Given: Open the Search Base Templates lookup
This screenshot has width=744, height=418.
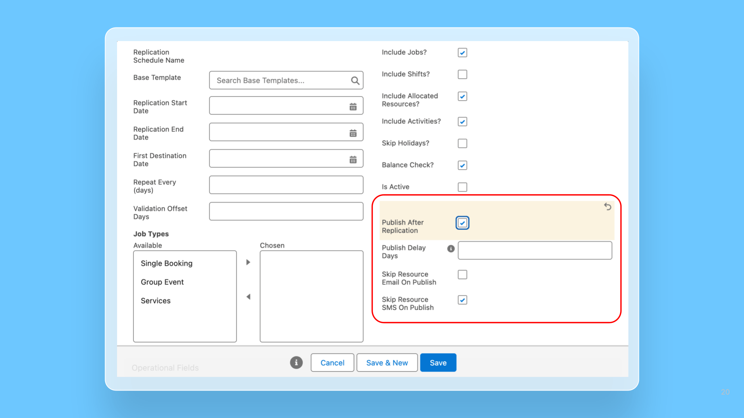Looking at the screenshot, I should (286, 80).
